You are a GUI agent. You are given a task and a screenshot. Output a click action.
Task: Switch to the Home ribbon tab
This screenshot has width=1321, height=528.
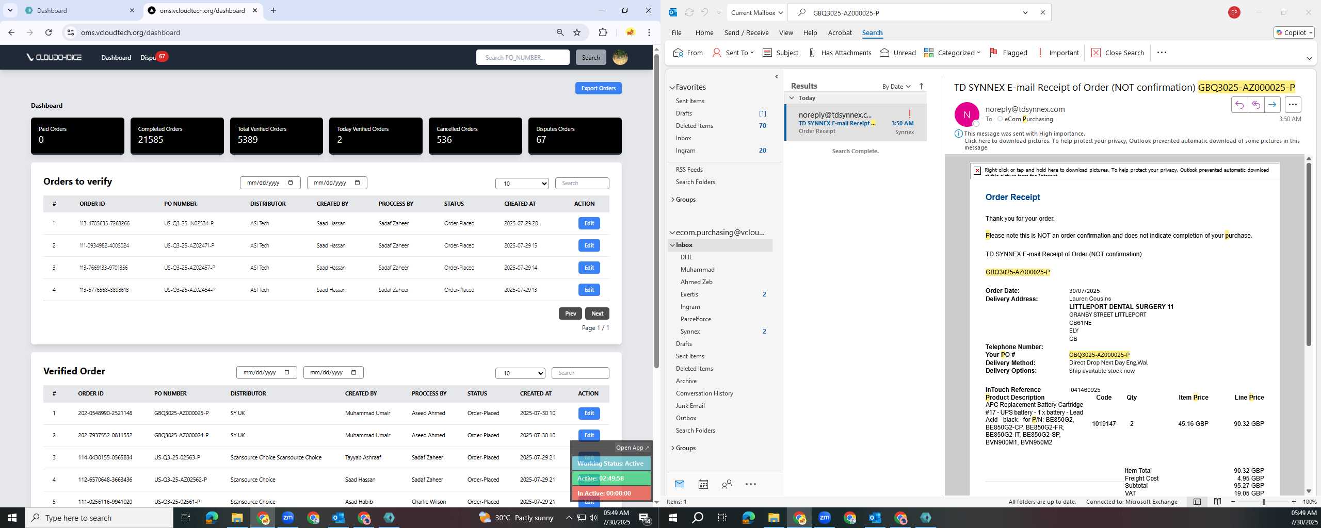[704, 32]
